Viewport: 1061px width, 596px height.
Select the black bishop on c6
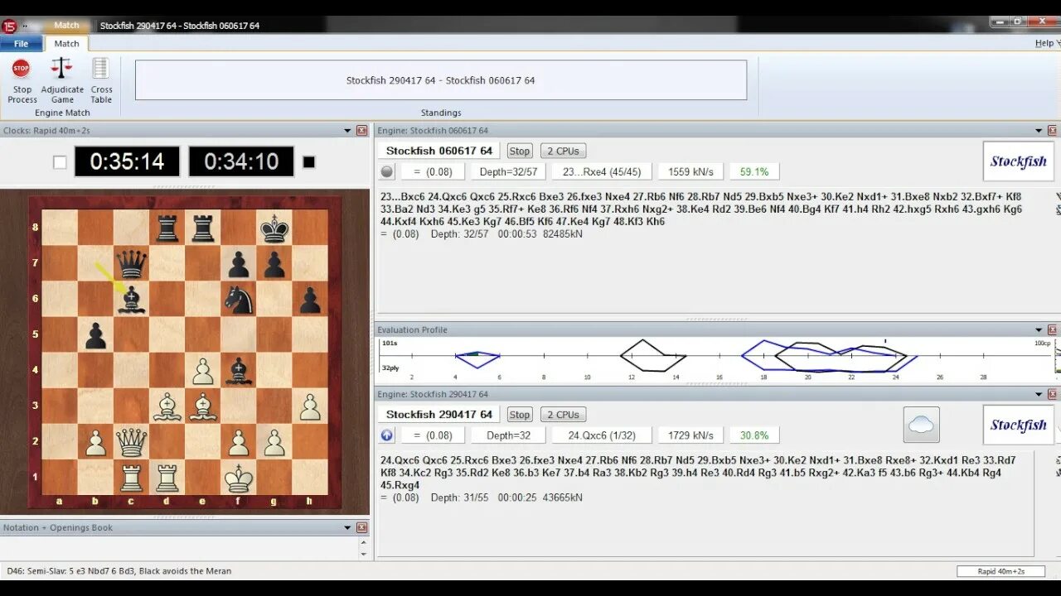click(132, 300)
